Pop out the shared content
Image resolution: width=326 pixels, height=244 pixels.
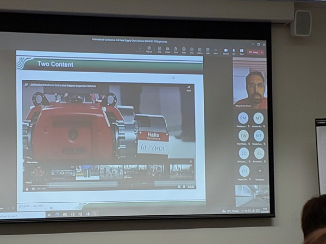(x=149, y=49)
